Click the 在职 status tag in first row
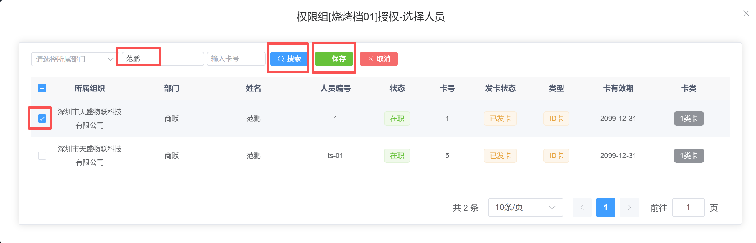Image resolution: width=756 pixels, height=243 pixels. 397,119
